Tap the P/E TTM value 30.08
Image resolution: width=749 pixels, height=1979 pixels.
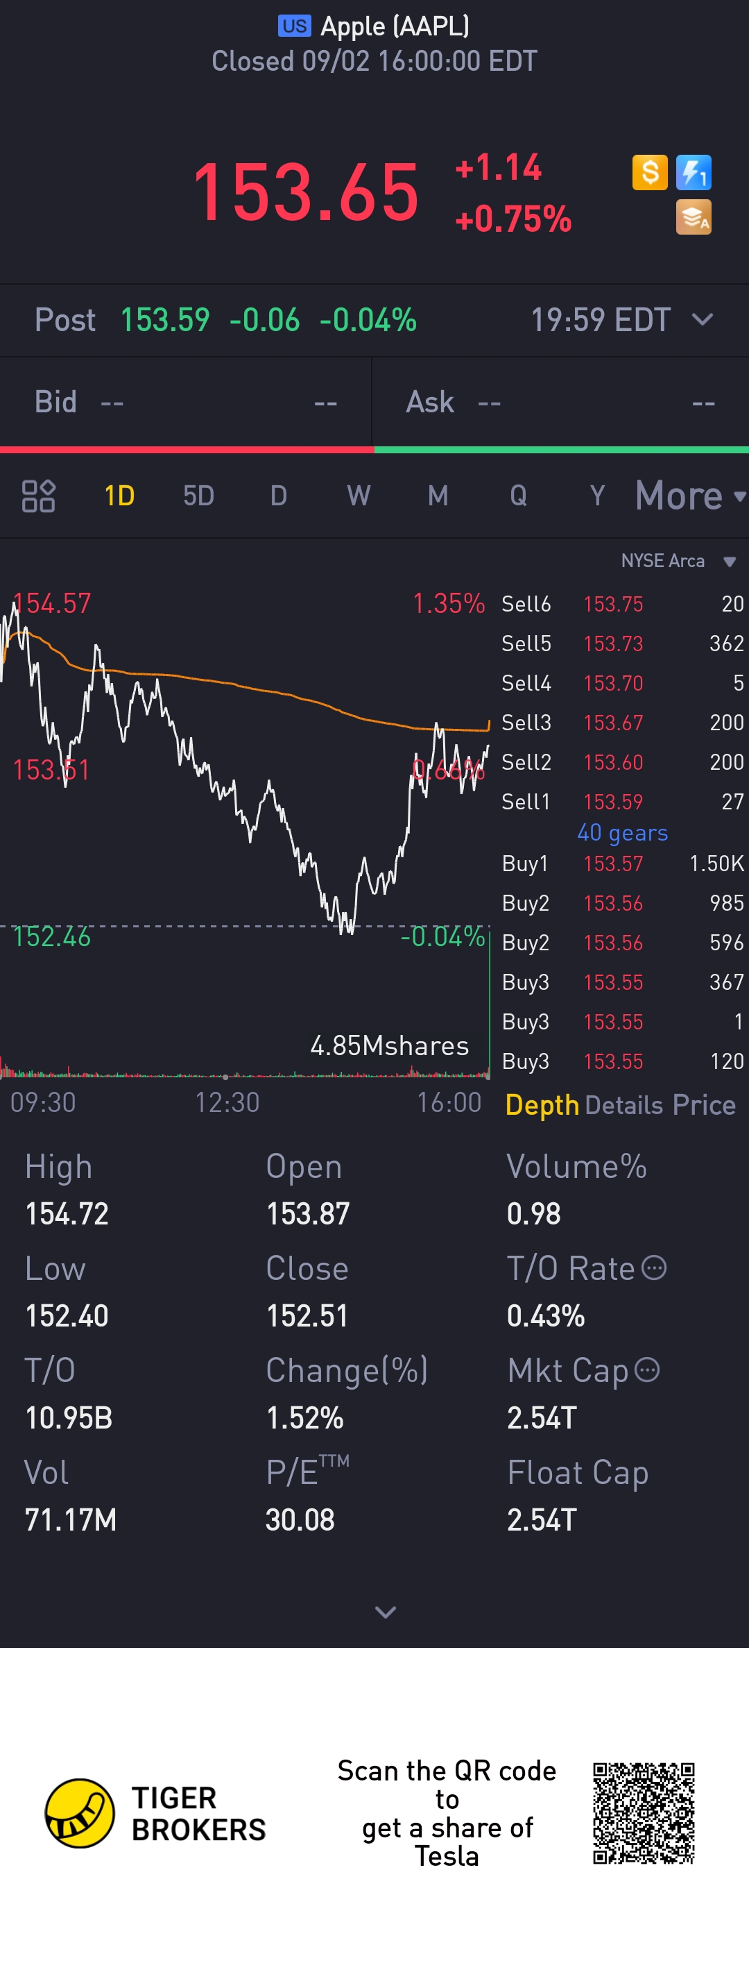click(300, 1519)
